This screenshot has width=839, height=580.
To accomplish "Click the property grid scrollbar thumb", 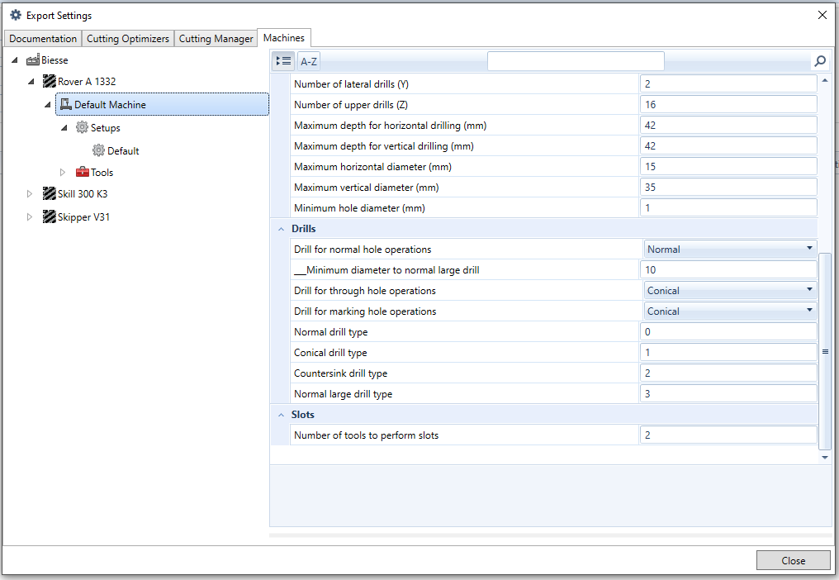I will pyautogui.click(x=825, y=351).
